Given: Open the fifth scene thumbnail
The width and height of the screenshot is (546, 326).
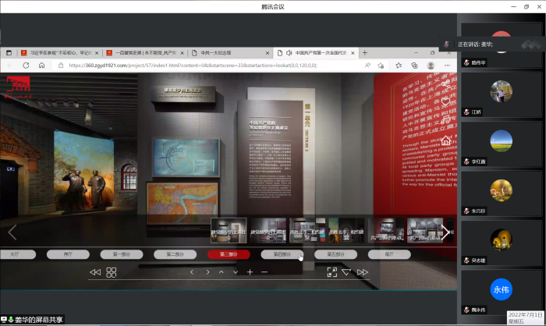Looking at the screenshot, I should tap(386, 230).
